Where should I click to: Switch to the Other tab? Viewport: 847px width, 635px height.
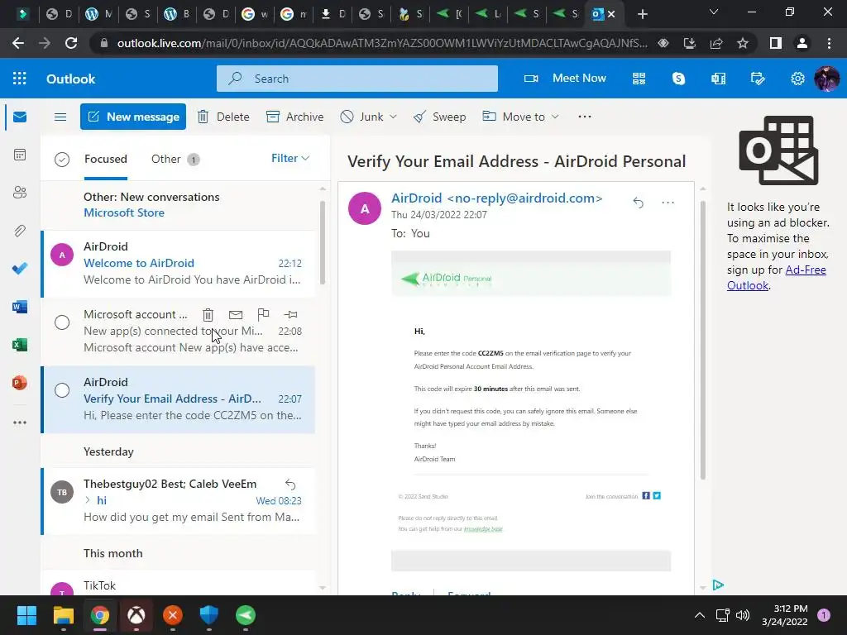(x=175, y=159)
